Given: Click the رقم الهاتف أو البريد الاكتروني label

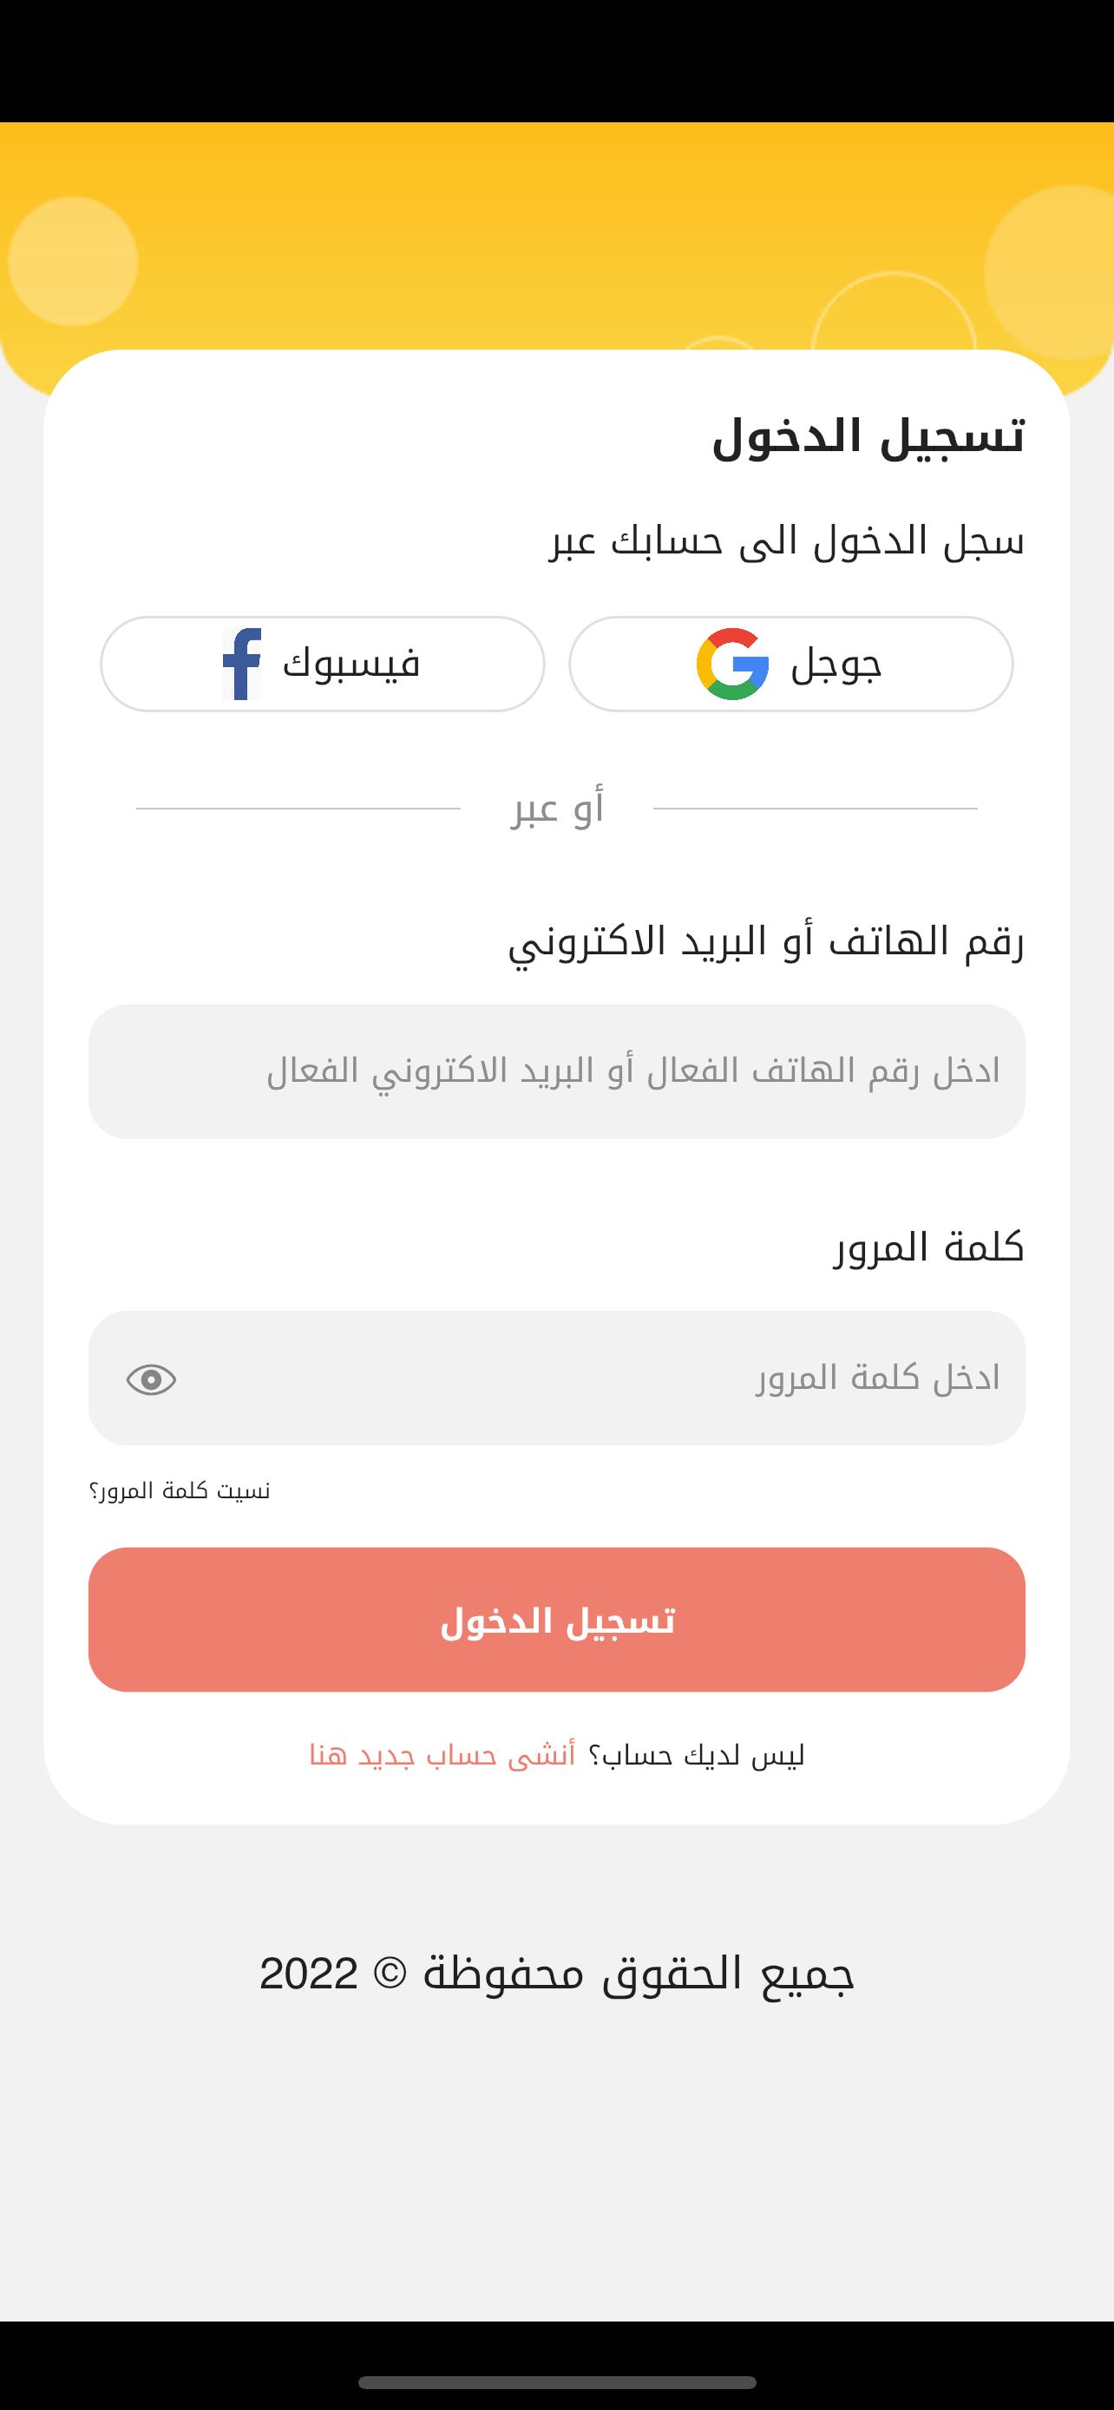Looking at the screenshot, I should pyautogui.click(x=766, y=942).
